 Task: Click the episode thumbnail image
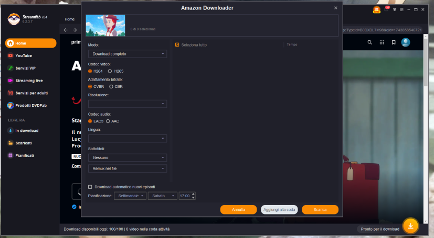pyautogui.click(x=105, y=26)
